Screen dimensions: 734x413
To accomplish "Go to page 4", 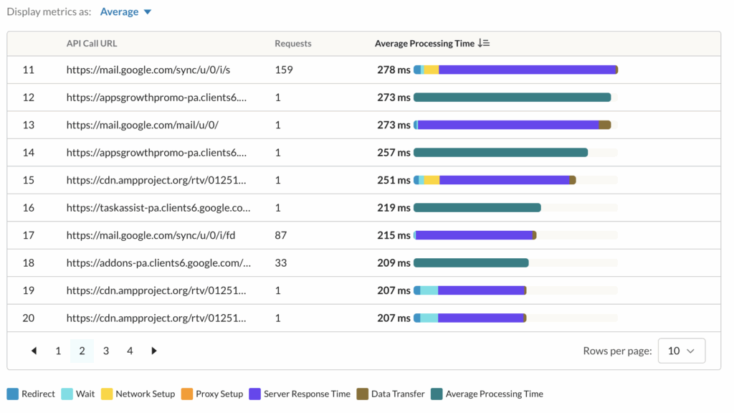I will point(130,351).
